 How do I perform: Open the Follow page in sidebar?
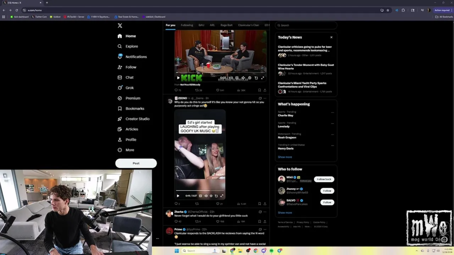[127, 67]
